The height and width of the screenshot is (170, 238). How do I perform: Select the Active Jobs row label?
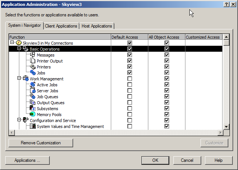[x=47, y=85]
